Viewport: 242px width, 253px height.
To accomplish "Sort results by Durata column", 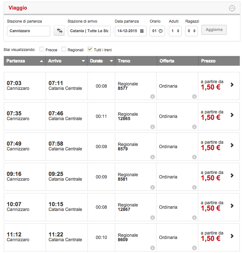I will point(101,61).
